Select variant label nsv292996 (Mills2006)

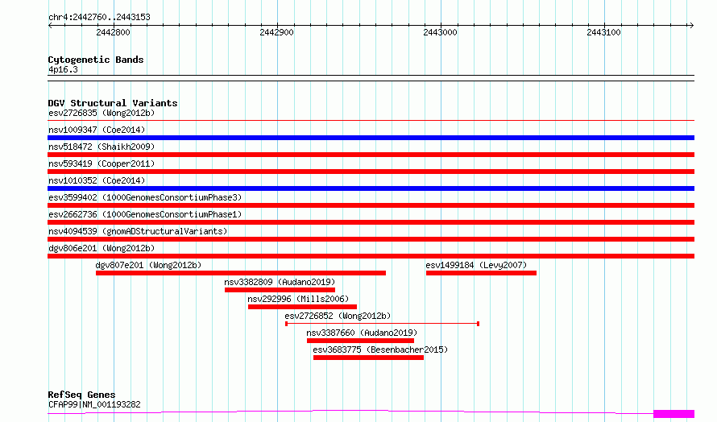pos(298,299)
